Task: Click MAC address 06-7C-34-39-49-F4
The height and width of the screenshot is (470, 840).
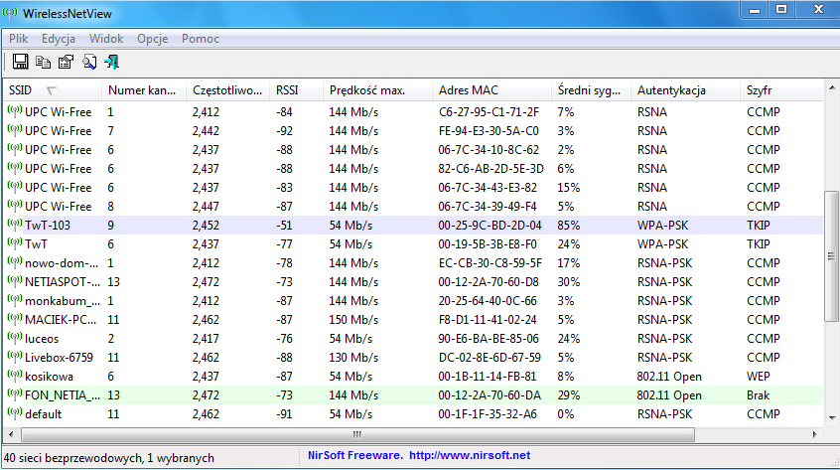Action: [488, 207]
